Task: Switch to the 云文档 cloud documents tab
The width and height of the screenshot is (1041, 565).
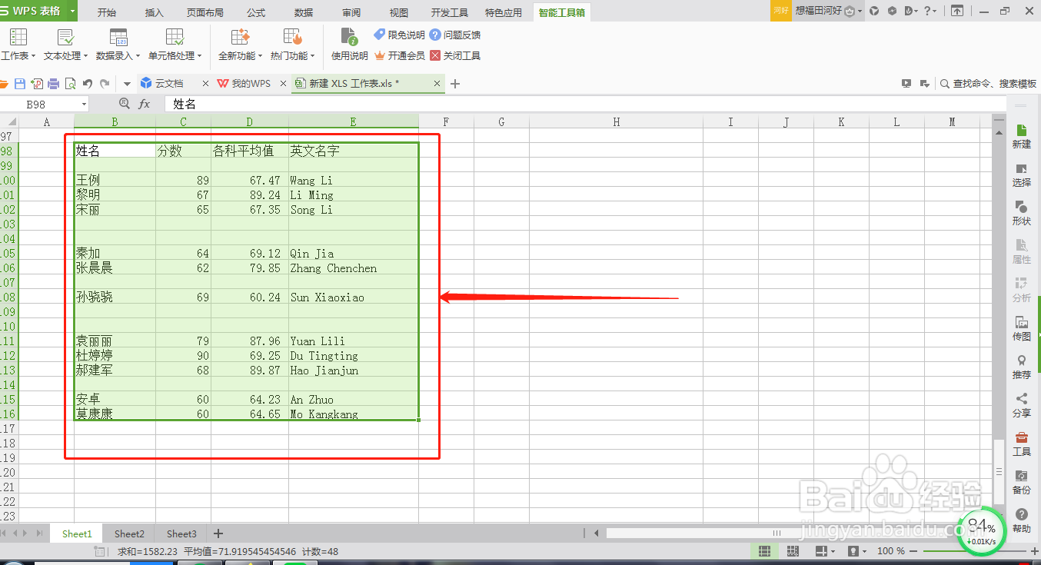Action: [x=169, y=83]
